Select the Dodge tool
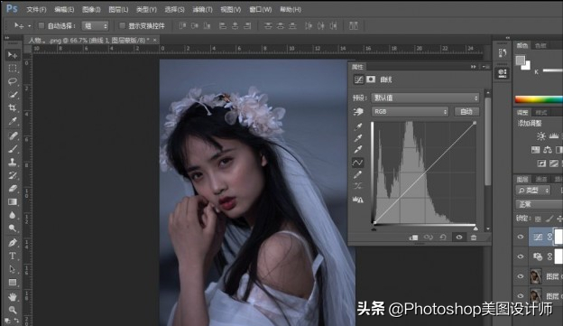563x326 pixels. (x=13, y=228)
